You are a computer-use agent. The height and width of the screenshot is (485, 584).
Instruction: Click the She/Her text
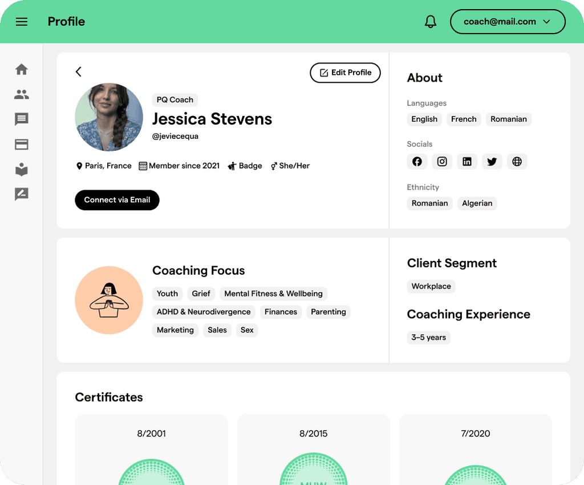294,166
